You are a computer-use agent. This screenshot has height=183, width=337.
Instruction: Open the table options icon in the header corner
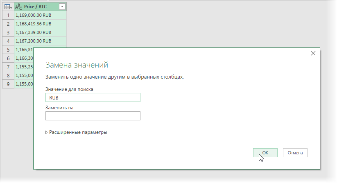8,7
